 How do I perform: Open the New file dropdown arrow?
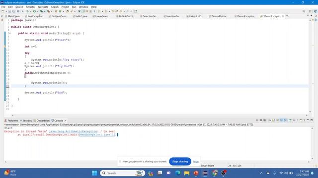tap(6, 11)
